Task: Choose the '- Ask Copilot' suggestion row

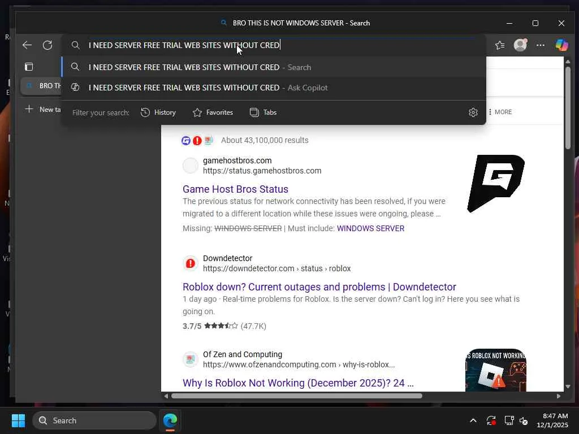Action: click(273, 88)
